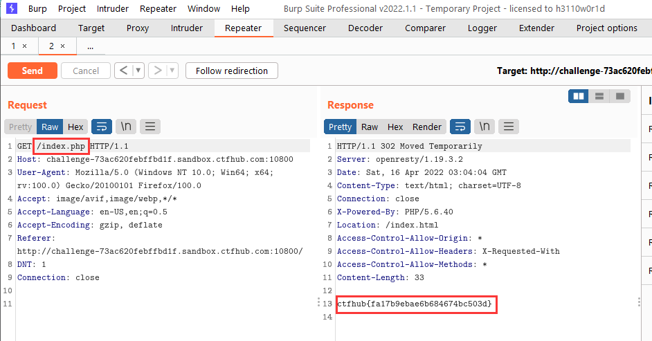Screen dimensions: 652x341
Task: Open the Burp menu
Action: (x=37, y=9)
